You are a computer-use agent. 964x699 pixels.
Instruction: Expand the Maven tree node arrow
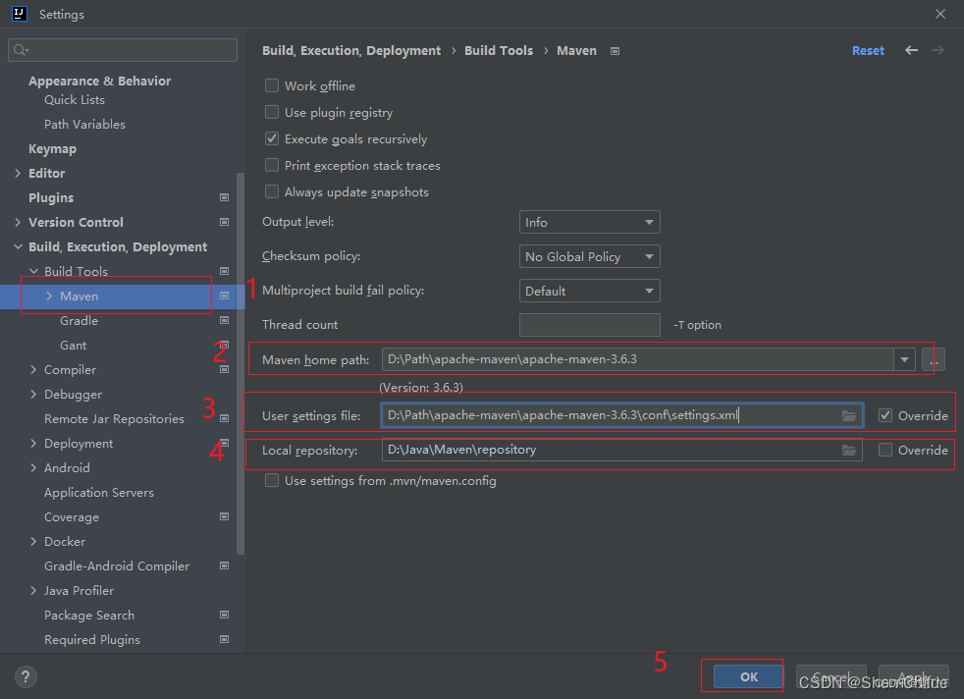pos(49,296)
